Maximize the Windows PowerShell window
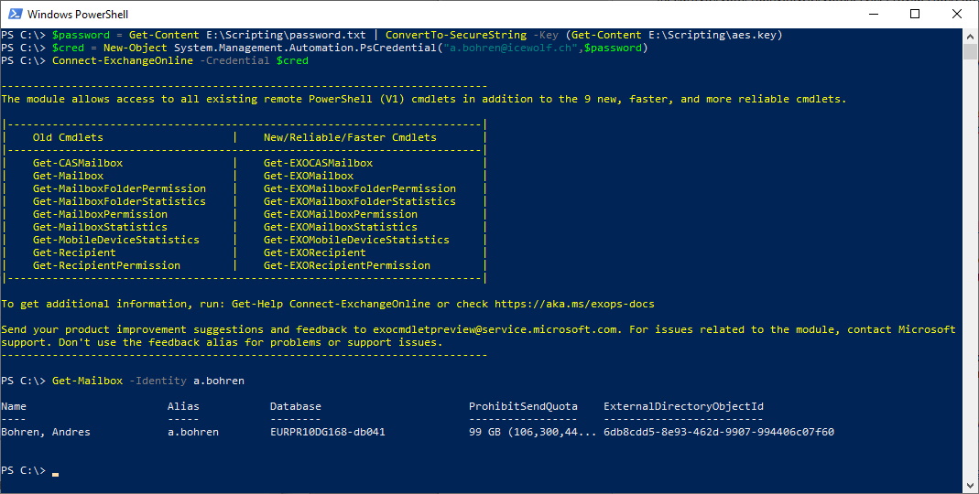979x494 pixels. [914, 14]
